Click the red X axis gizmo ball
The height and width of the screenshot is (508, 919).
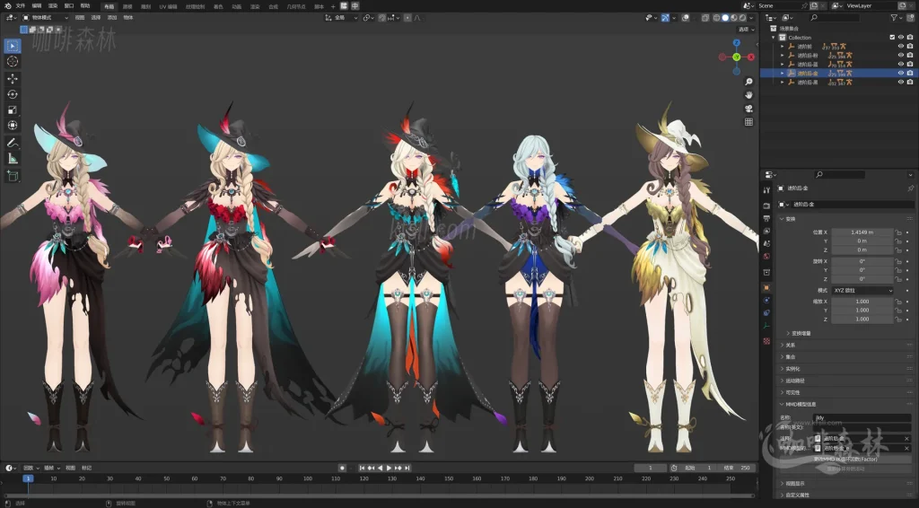coord(751,57)
